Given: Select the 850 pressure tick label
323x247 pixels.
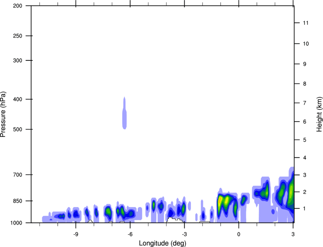Looking at the screenshot, I should (x=17, y=201).
